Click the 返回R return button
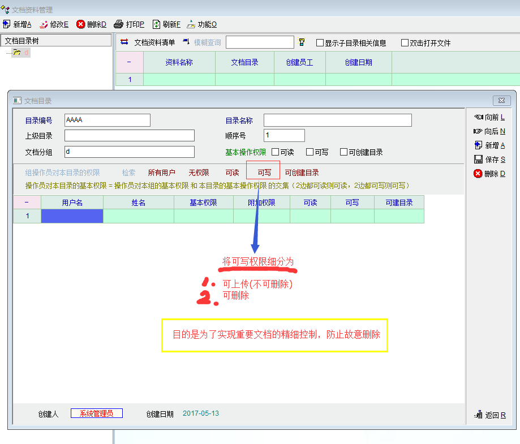The width and height of the screenshot is (520, 444). pos(490,415)
